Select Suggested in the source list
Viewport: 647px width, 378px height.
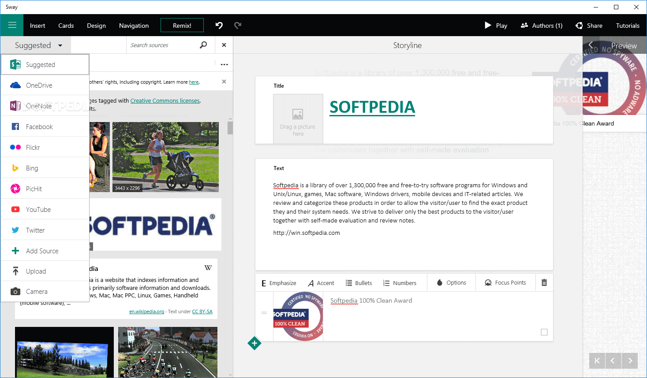point(45,64)
